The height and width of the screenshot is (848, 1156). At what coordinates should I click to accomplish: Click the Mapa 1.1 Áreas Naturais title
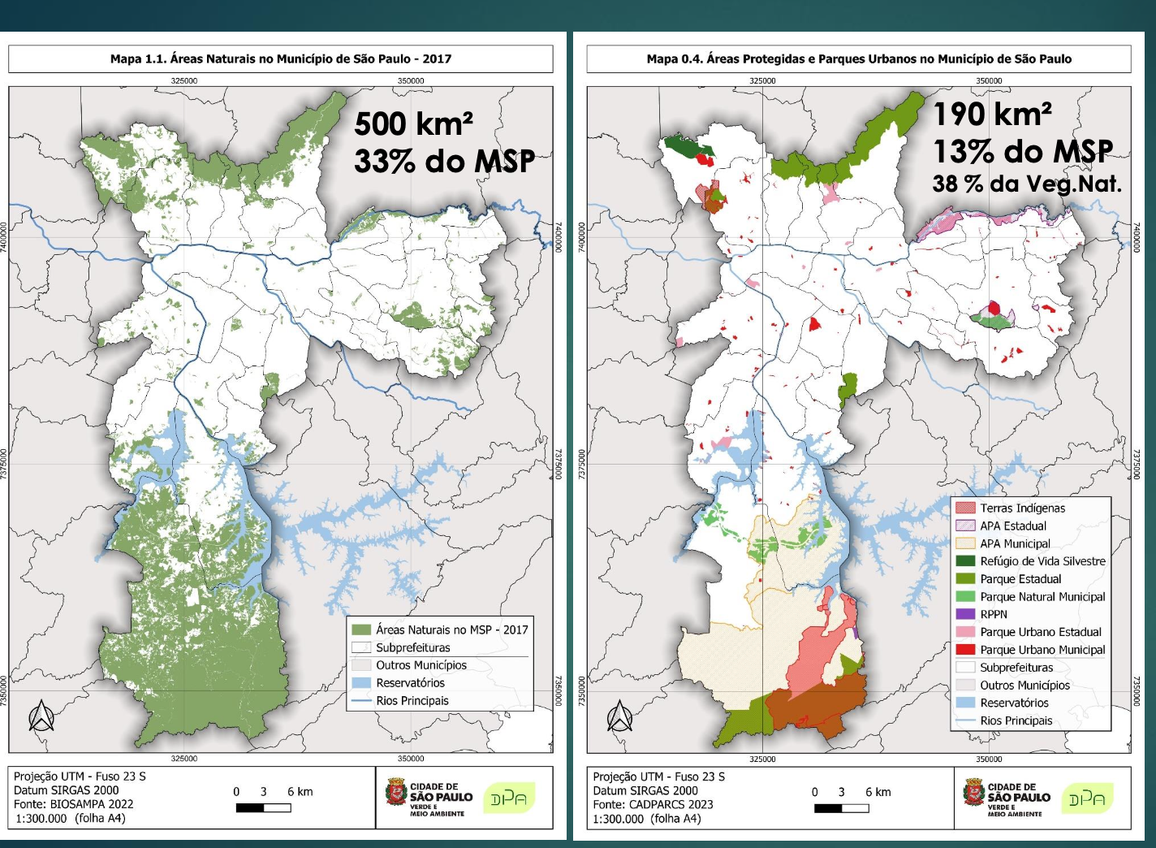click(x=281, y=58)
